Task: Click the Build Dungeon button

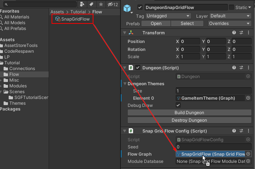Action: click(189, 113)
